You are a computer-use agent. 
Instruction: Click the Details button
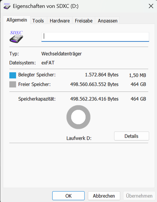point(131,136)
